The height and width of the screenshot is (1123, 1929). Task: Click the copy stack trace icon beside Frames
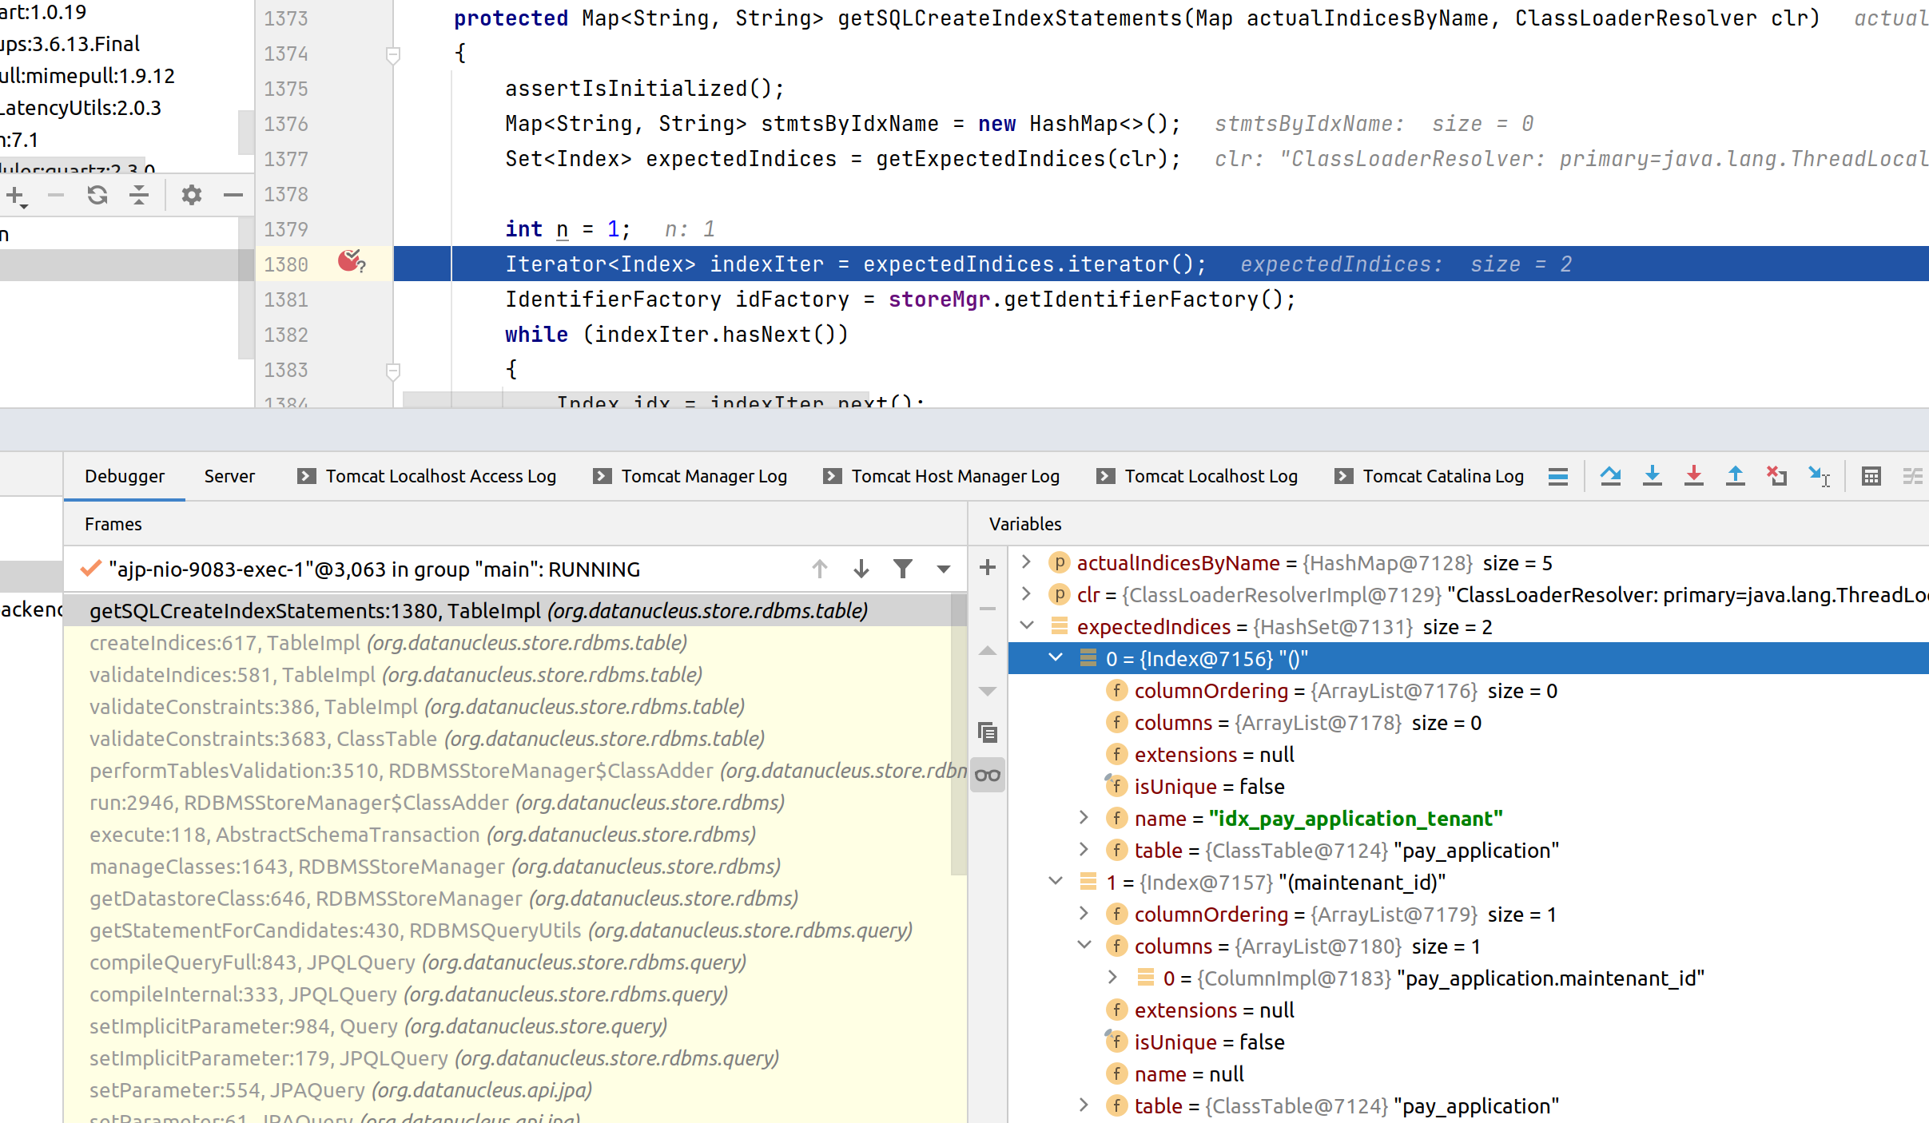coord(988,732)
